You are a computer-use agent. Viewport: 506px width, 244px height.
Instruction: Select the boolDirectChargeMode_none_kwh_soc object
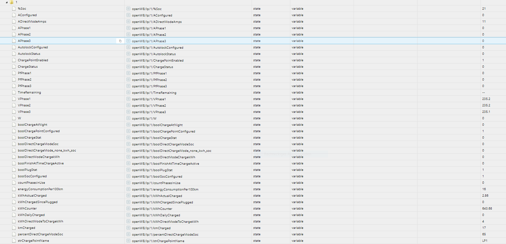click(x=47, y=151)
